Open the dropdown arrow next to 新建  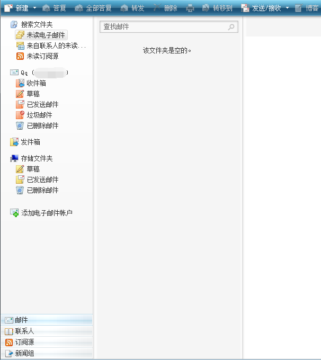[34, 8]
